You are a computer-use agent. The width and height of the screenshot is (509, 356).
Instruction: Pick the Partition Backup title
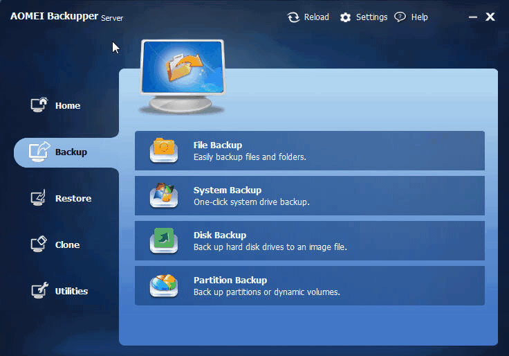(230, 281)
